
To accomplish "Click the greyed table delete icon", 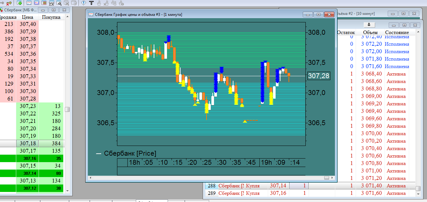I will (66, 3).
